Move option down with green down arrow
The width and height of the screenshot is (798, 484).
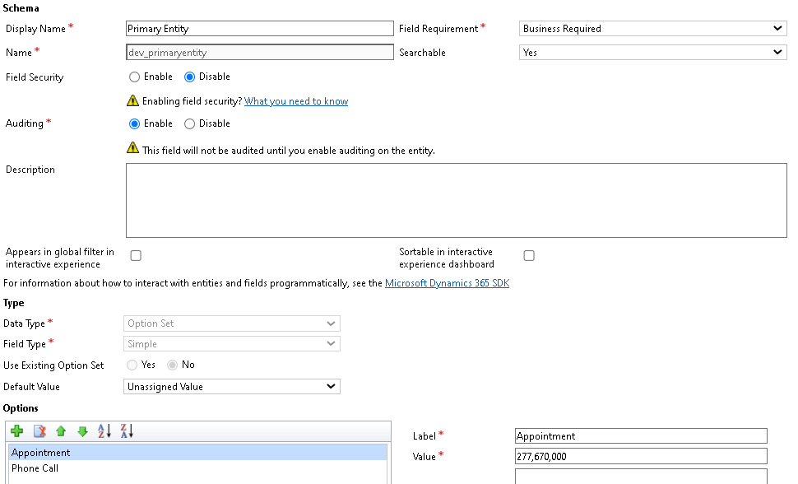coord(82,431)
